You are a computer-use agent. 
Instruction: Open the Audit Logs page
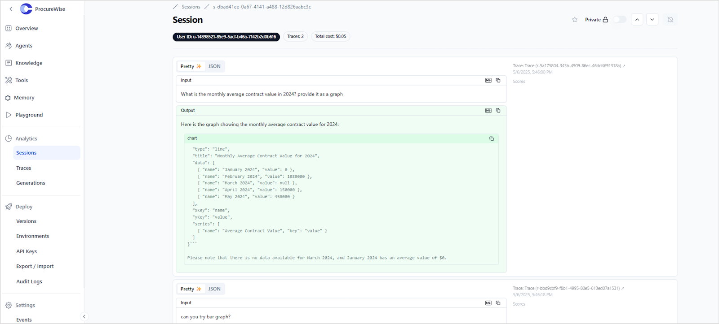pos(29,281)
